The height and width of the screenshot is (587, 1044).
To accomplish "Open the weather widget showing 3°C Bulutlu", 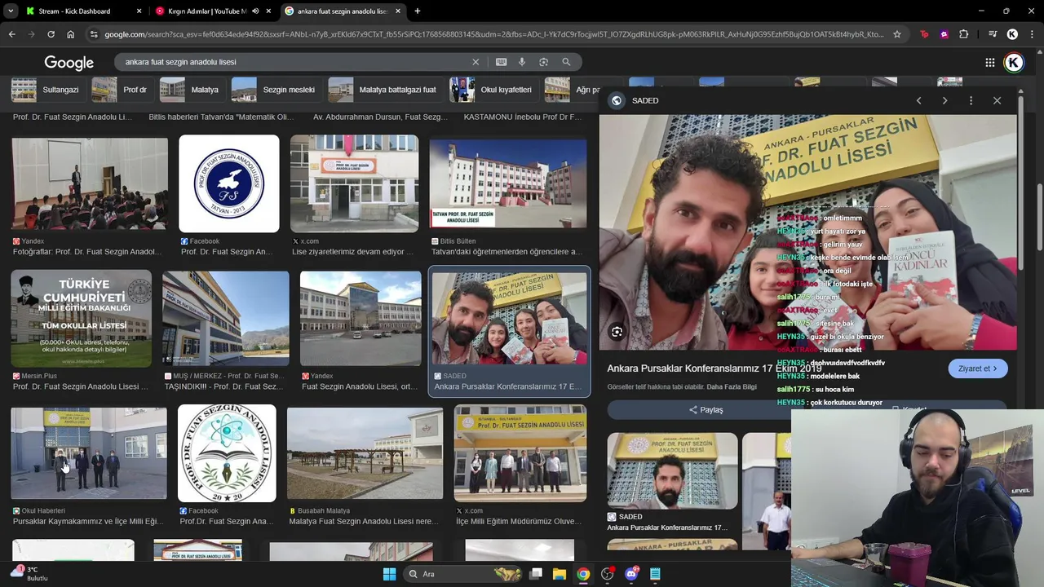I will pyautogui.click(x=29, y=574).
